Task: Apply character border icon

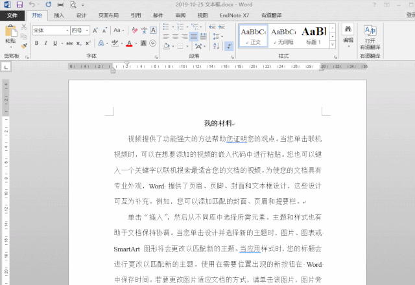Action: pyautogui.click(x=153, y=30)
